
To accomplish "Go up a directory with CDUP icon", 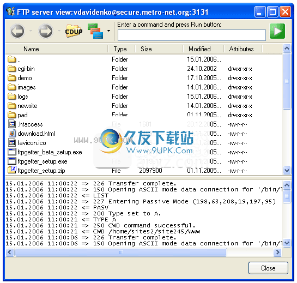I will click(74, 31).
